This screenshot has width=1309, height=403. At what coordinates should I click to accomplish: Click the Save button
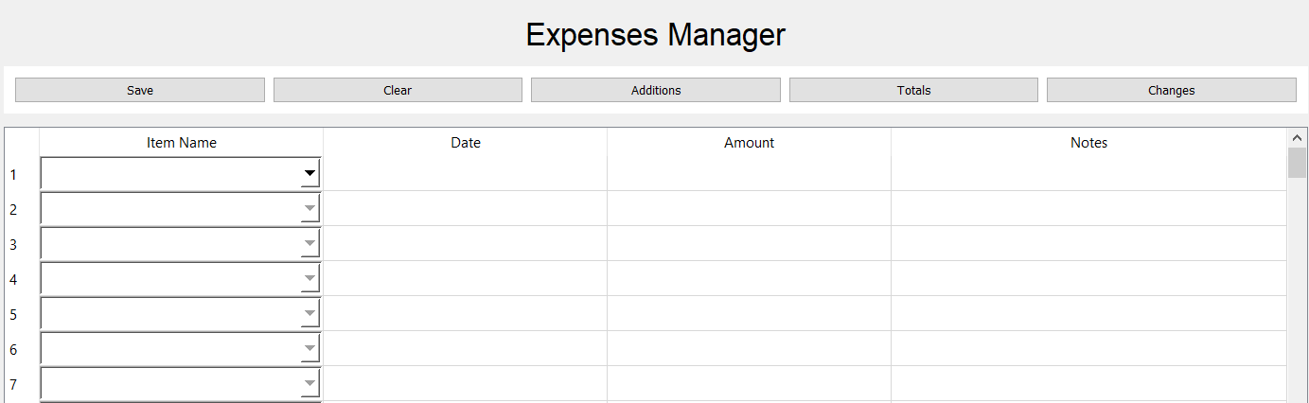140,90
